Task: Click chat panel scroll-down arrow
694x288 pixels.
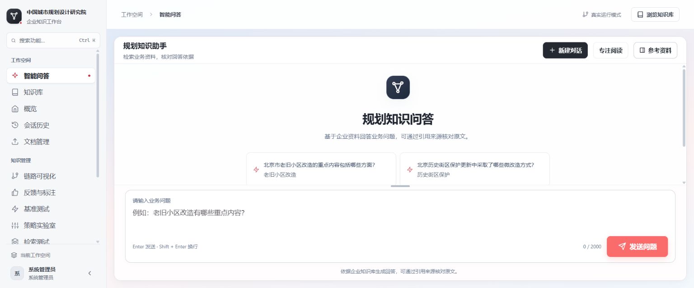Action: pos(684,183)
